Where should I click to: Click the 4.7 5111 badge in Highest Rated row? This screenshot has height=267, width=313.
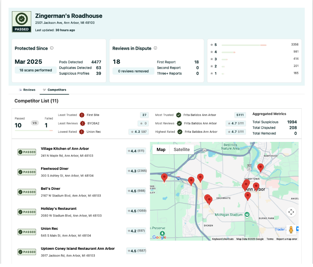pyautogui.click(x=236, y=132)
